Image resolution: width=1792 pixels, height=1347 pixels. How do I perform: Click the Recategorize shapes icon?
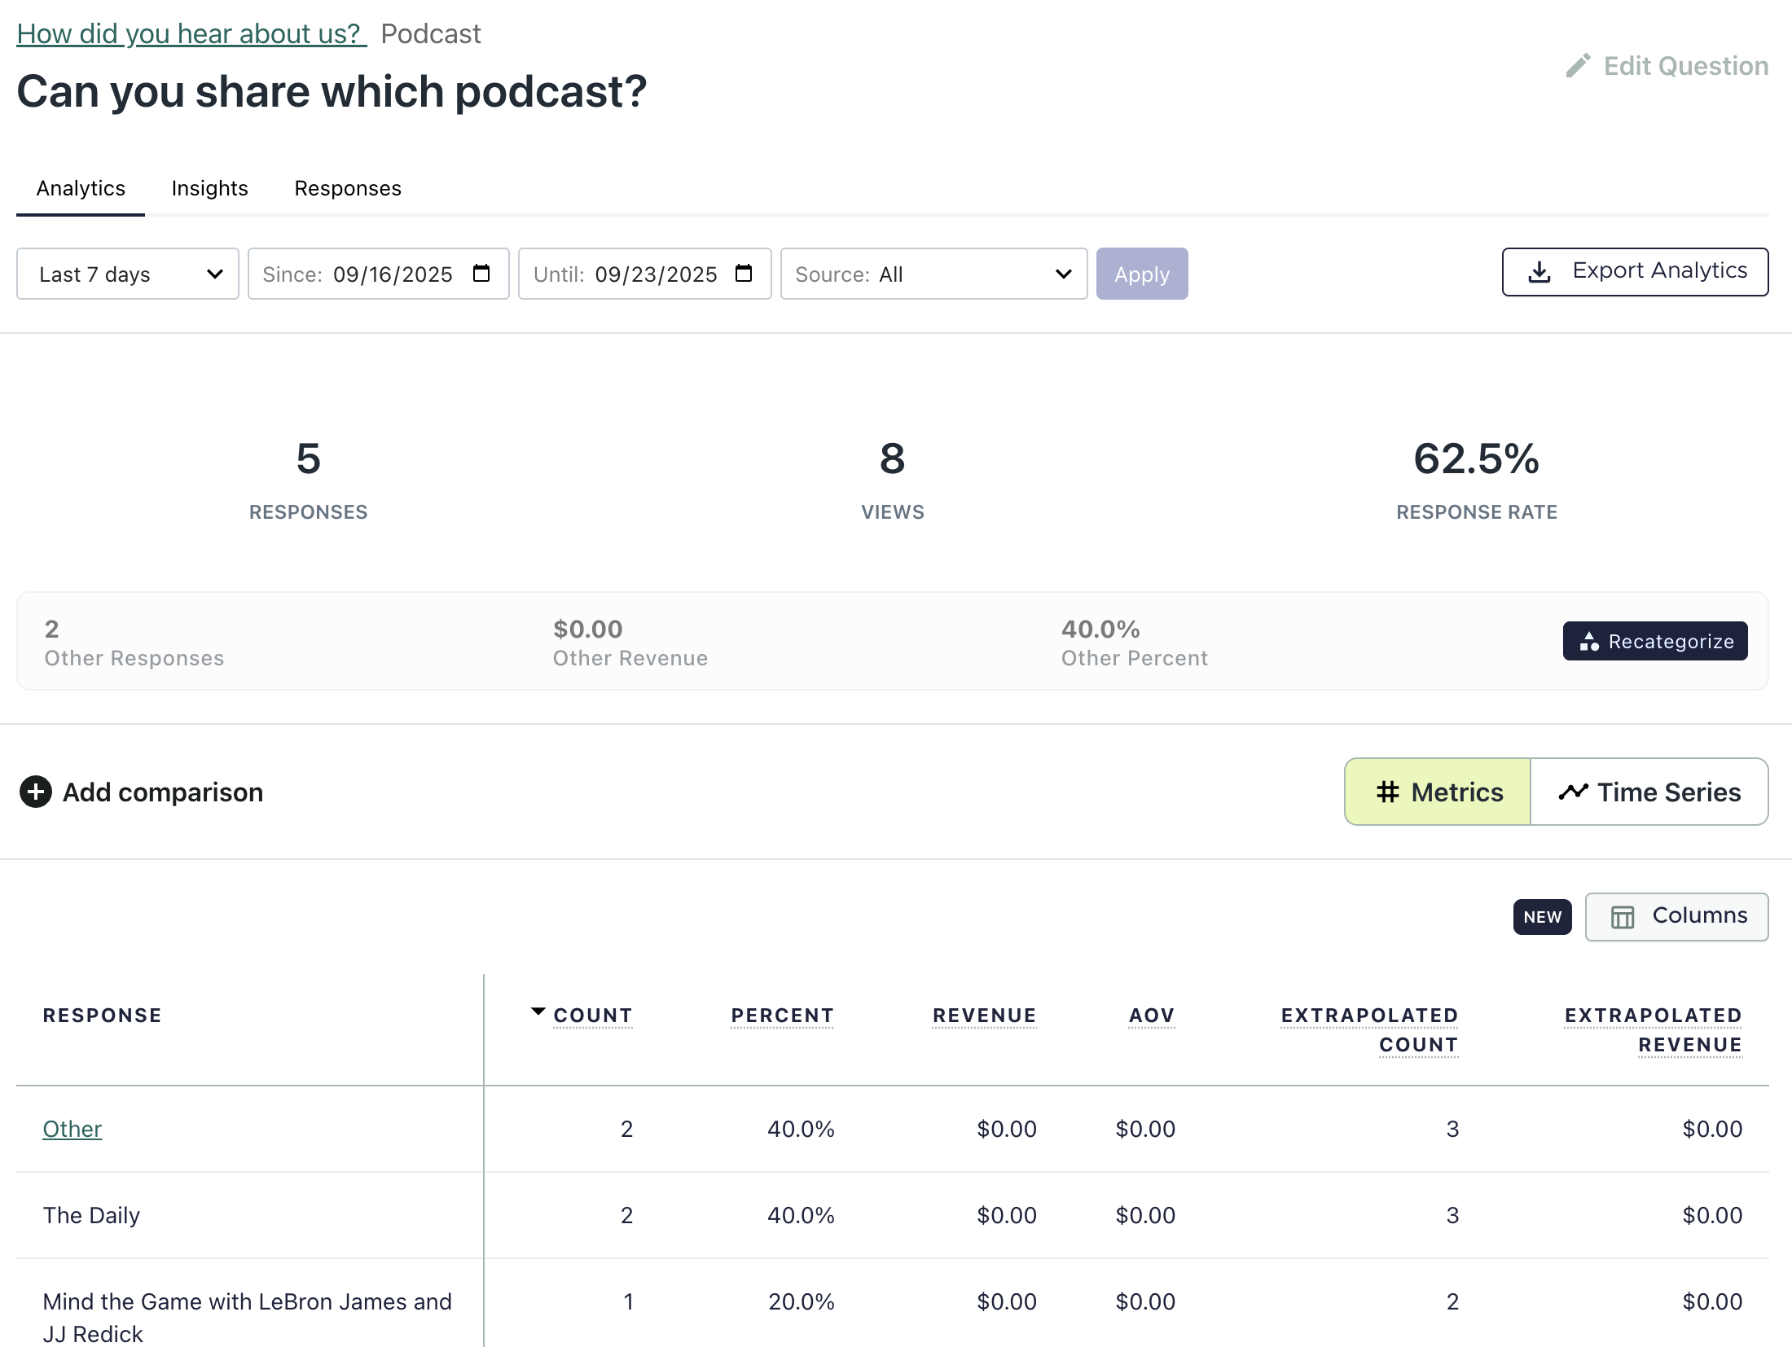click(x=1588, y=642)
